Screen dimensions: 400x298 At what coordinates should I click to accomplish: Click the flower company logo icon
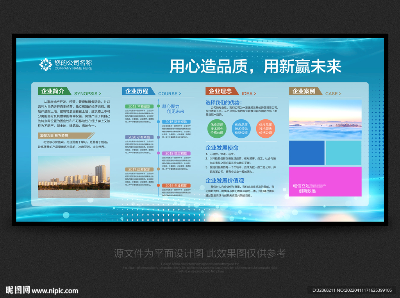tap(46, 64)
